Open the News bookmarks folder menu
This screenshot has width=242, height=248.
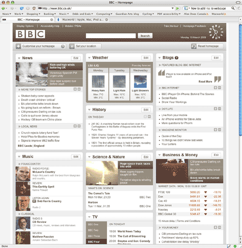pyautogui.click(x=7, y=14)
